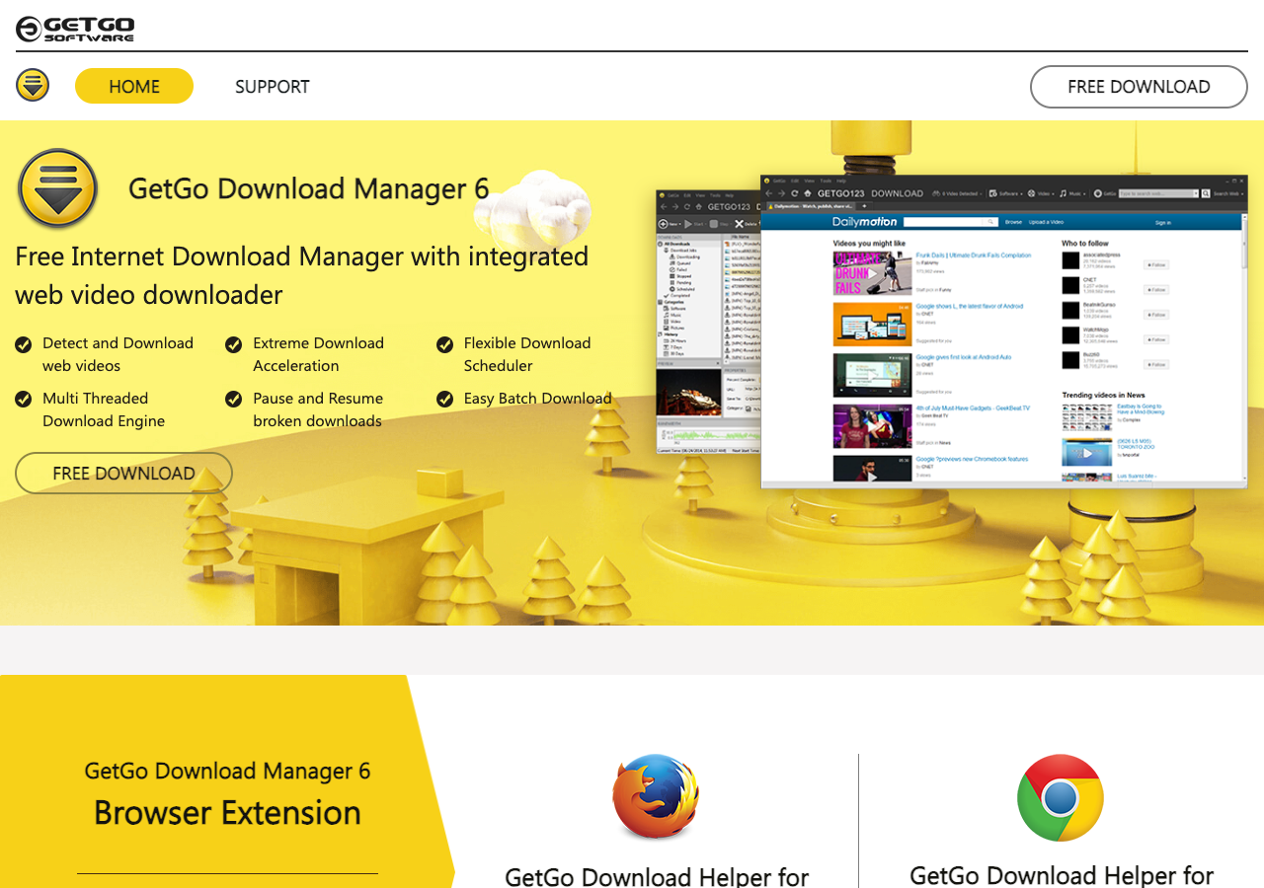Open the Tools menu in the GetGo window
Screen dimensions: 1264x888
pos(826,181)
